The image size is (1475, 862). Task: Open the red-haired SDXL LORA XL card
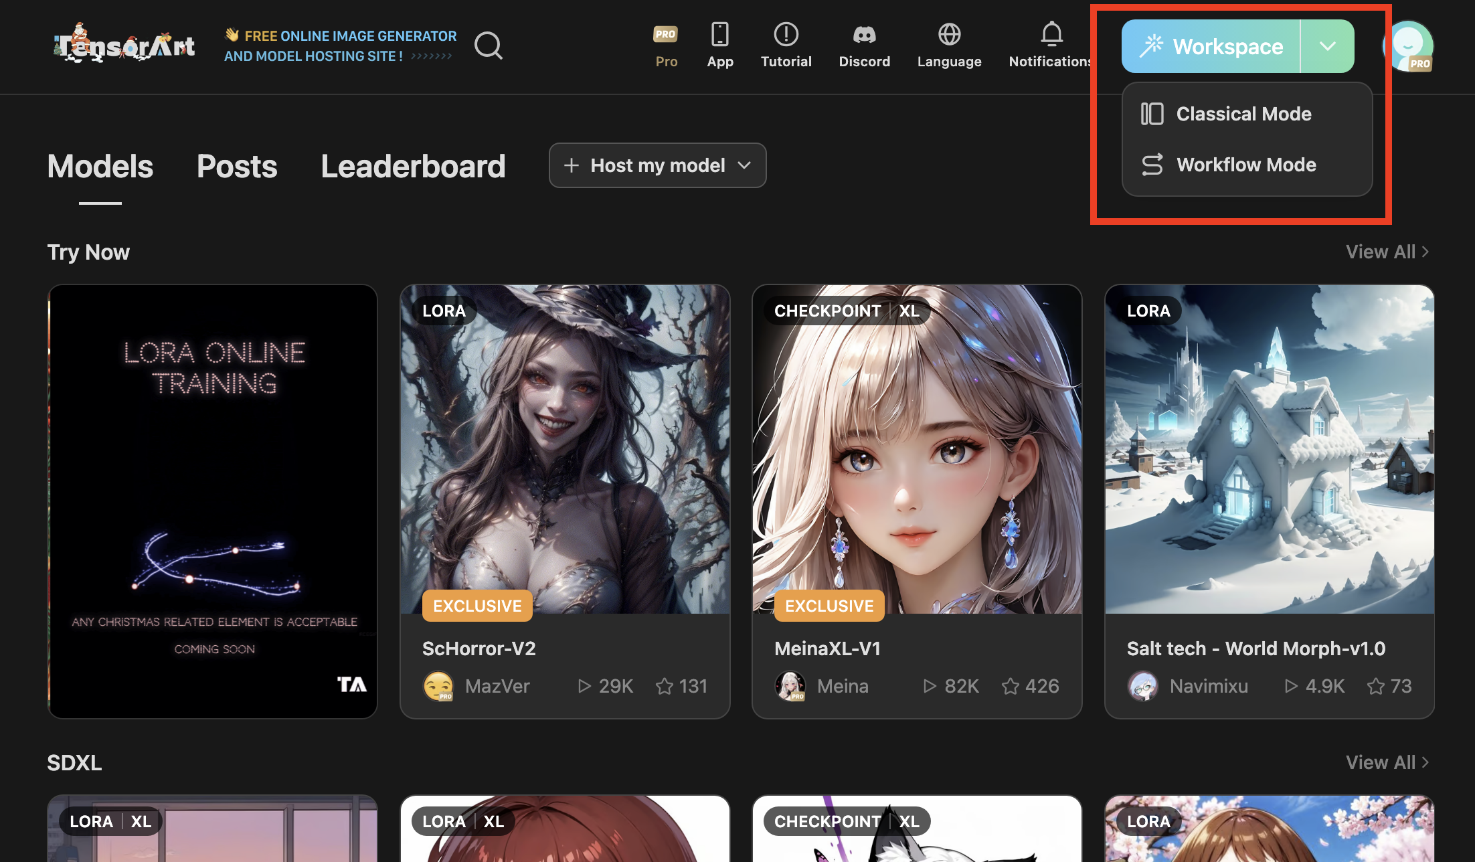[x=565, y=829]
